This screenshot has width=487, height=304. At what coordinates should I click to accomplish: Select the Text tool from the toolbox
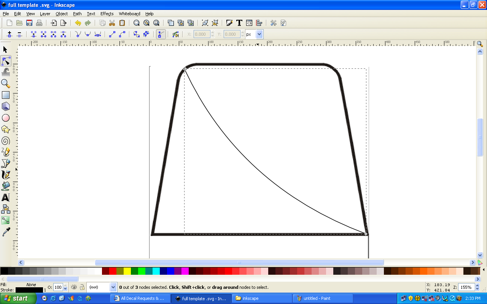pyautogui.click(x=6, y=198)
